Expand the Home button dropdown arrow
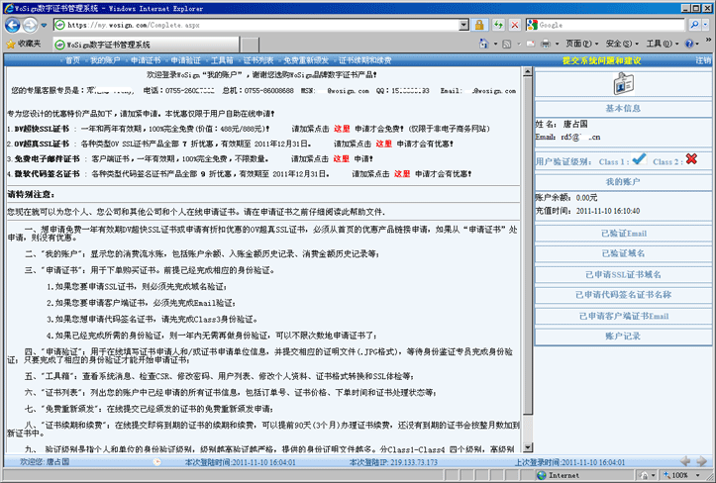Viewport: 716px width, 483px height. 495,45
